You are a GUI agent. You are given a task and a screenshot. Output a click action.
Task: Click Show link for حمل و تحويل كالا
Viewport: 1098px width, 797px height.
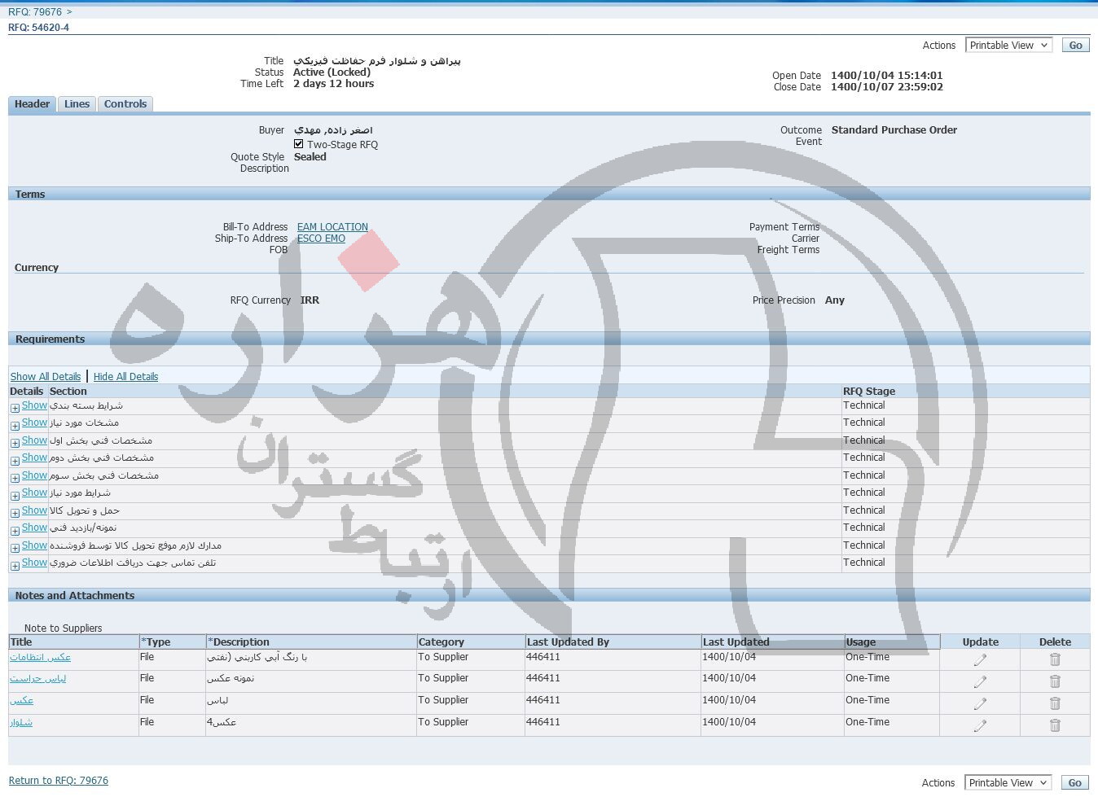pyautogui.click(x=34, y=510)
